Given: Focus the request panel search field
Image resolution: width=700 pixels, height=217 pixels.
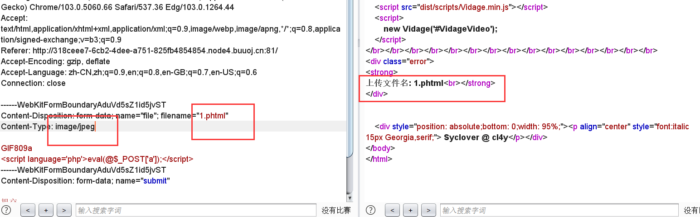Looking at the screenshot, I should (x=196, y=210).
